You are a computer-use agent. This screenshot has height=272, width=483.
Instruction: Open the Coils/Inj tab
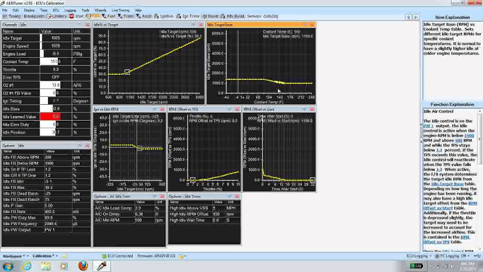[x=271, y=16]
